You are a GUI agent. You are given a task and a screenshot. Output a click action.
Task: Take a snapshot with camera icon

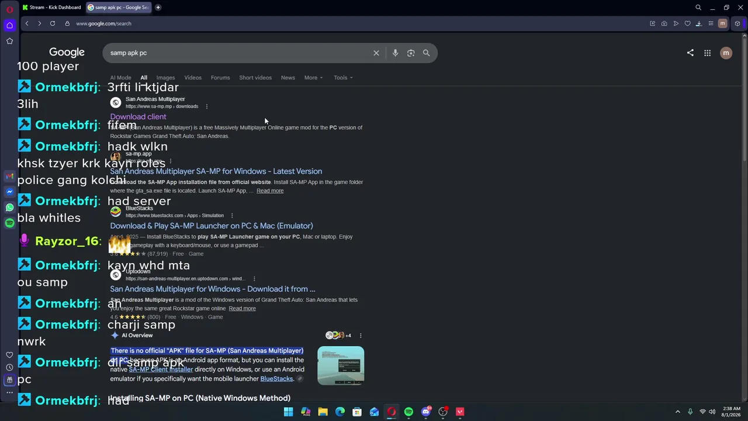664,23
